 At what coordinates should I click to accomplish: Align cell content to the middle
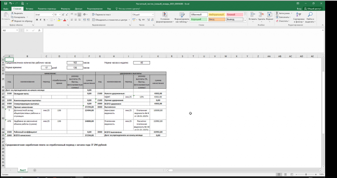[x=75, y=15]
